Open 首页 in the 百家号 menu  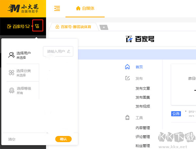[139, 67]
